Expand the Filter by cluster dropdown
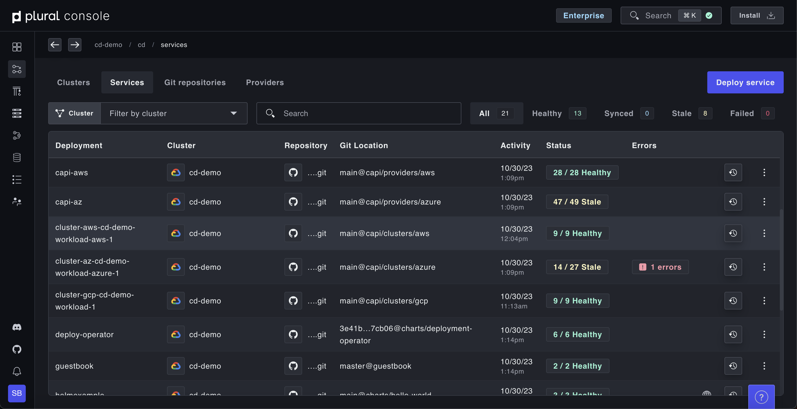The height and width of the screenshot is (409, 797). pyautogui.click(x=174, y=113)
